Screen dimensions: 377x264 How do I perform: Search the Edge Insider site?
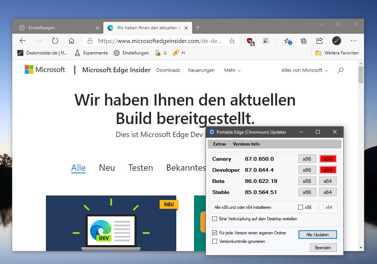tap(340, 70)
